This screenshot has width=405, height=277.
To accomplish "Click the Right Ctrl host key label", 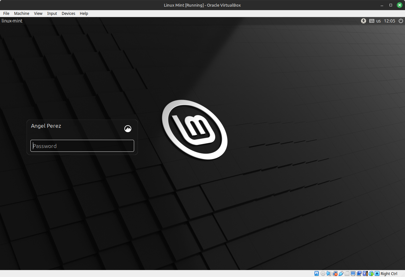I will point(389,274).
